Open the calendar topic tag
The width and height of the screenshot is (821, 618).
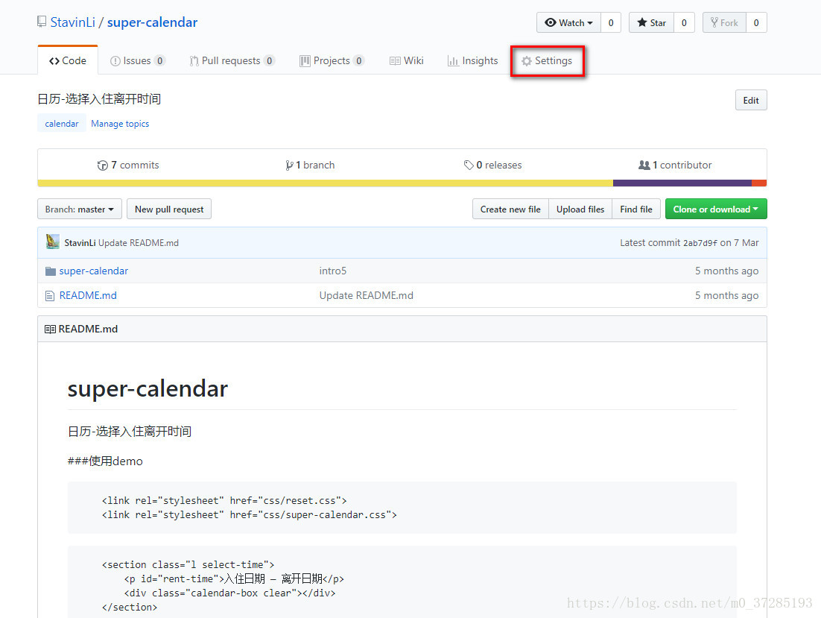62,124
